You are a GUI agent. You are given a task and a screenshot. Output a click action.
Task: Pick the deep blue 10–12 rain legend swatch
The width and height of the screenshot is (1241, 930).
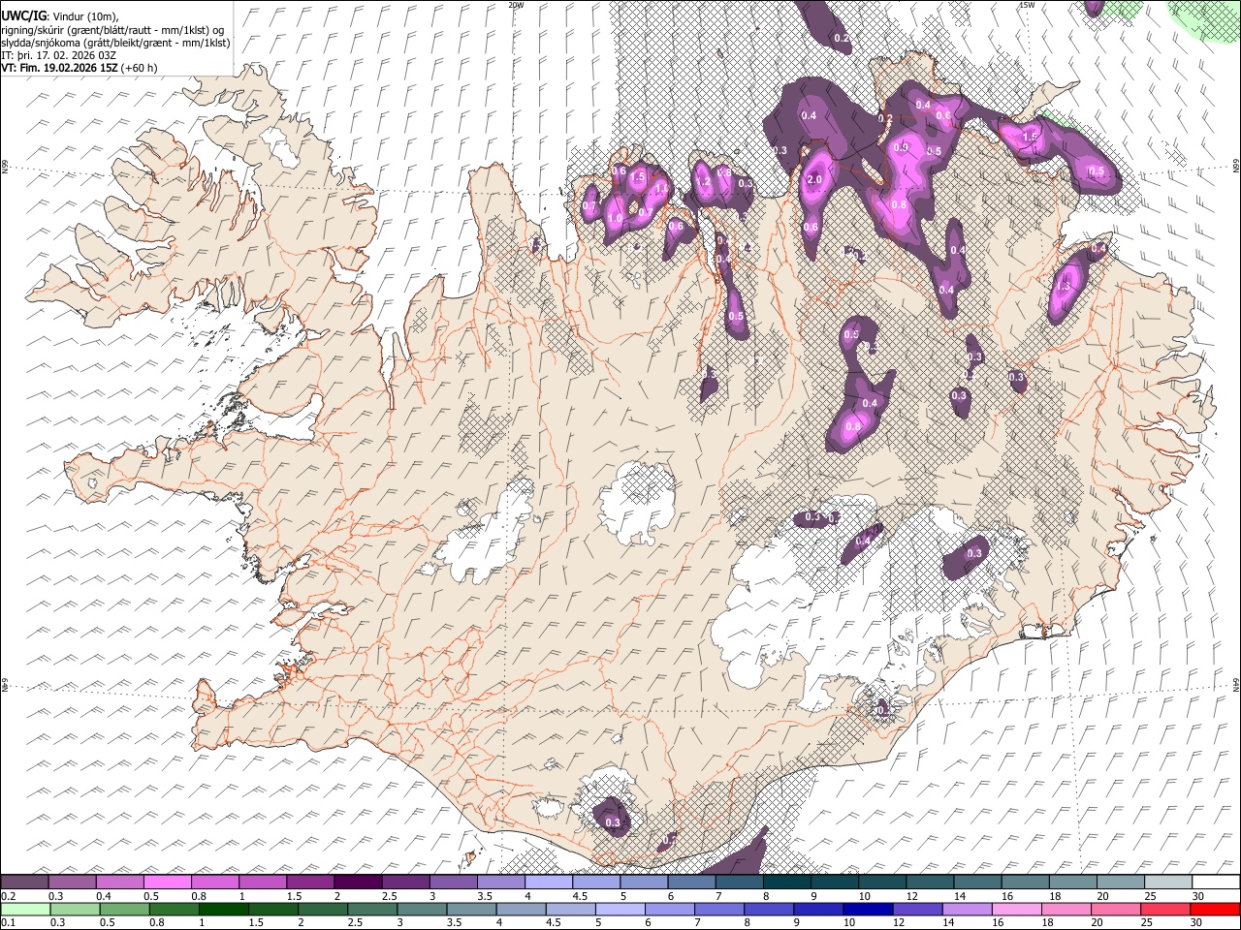(869, 909)
